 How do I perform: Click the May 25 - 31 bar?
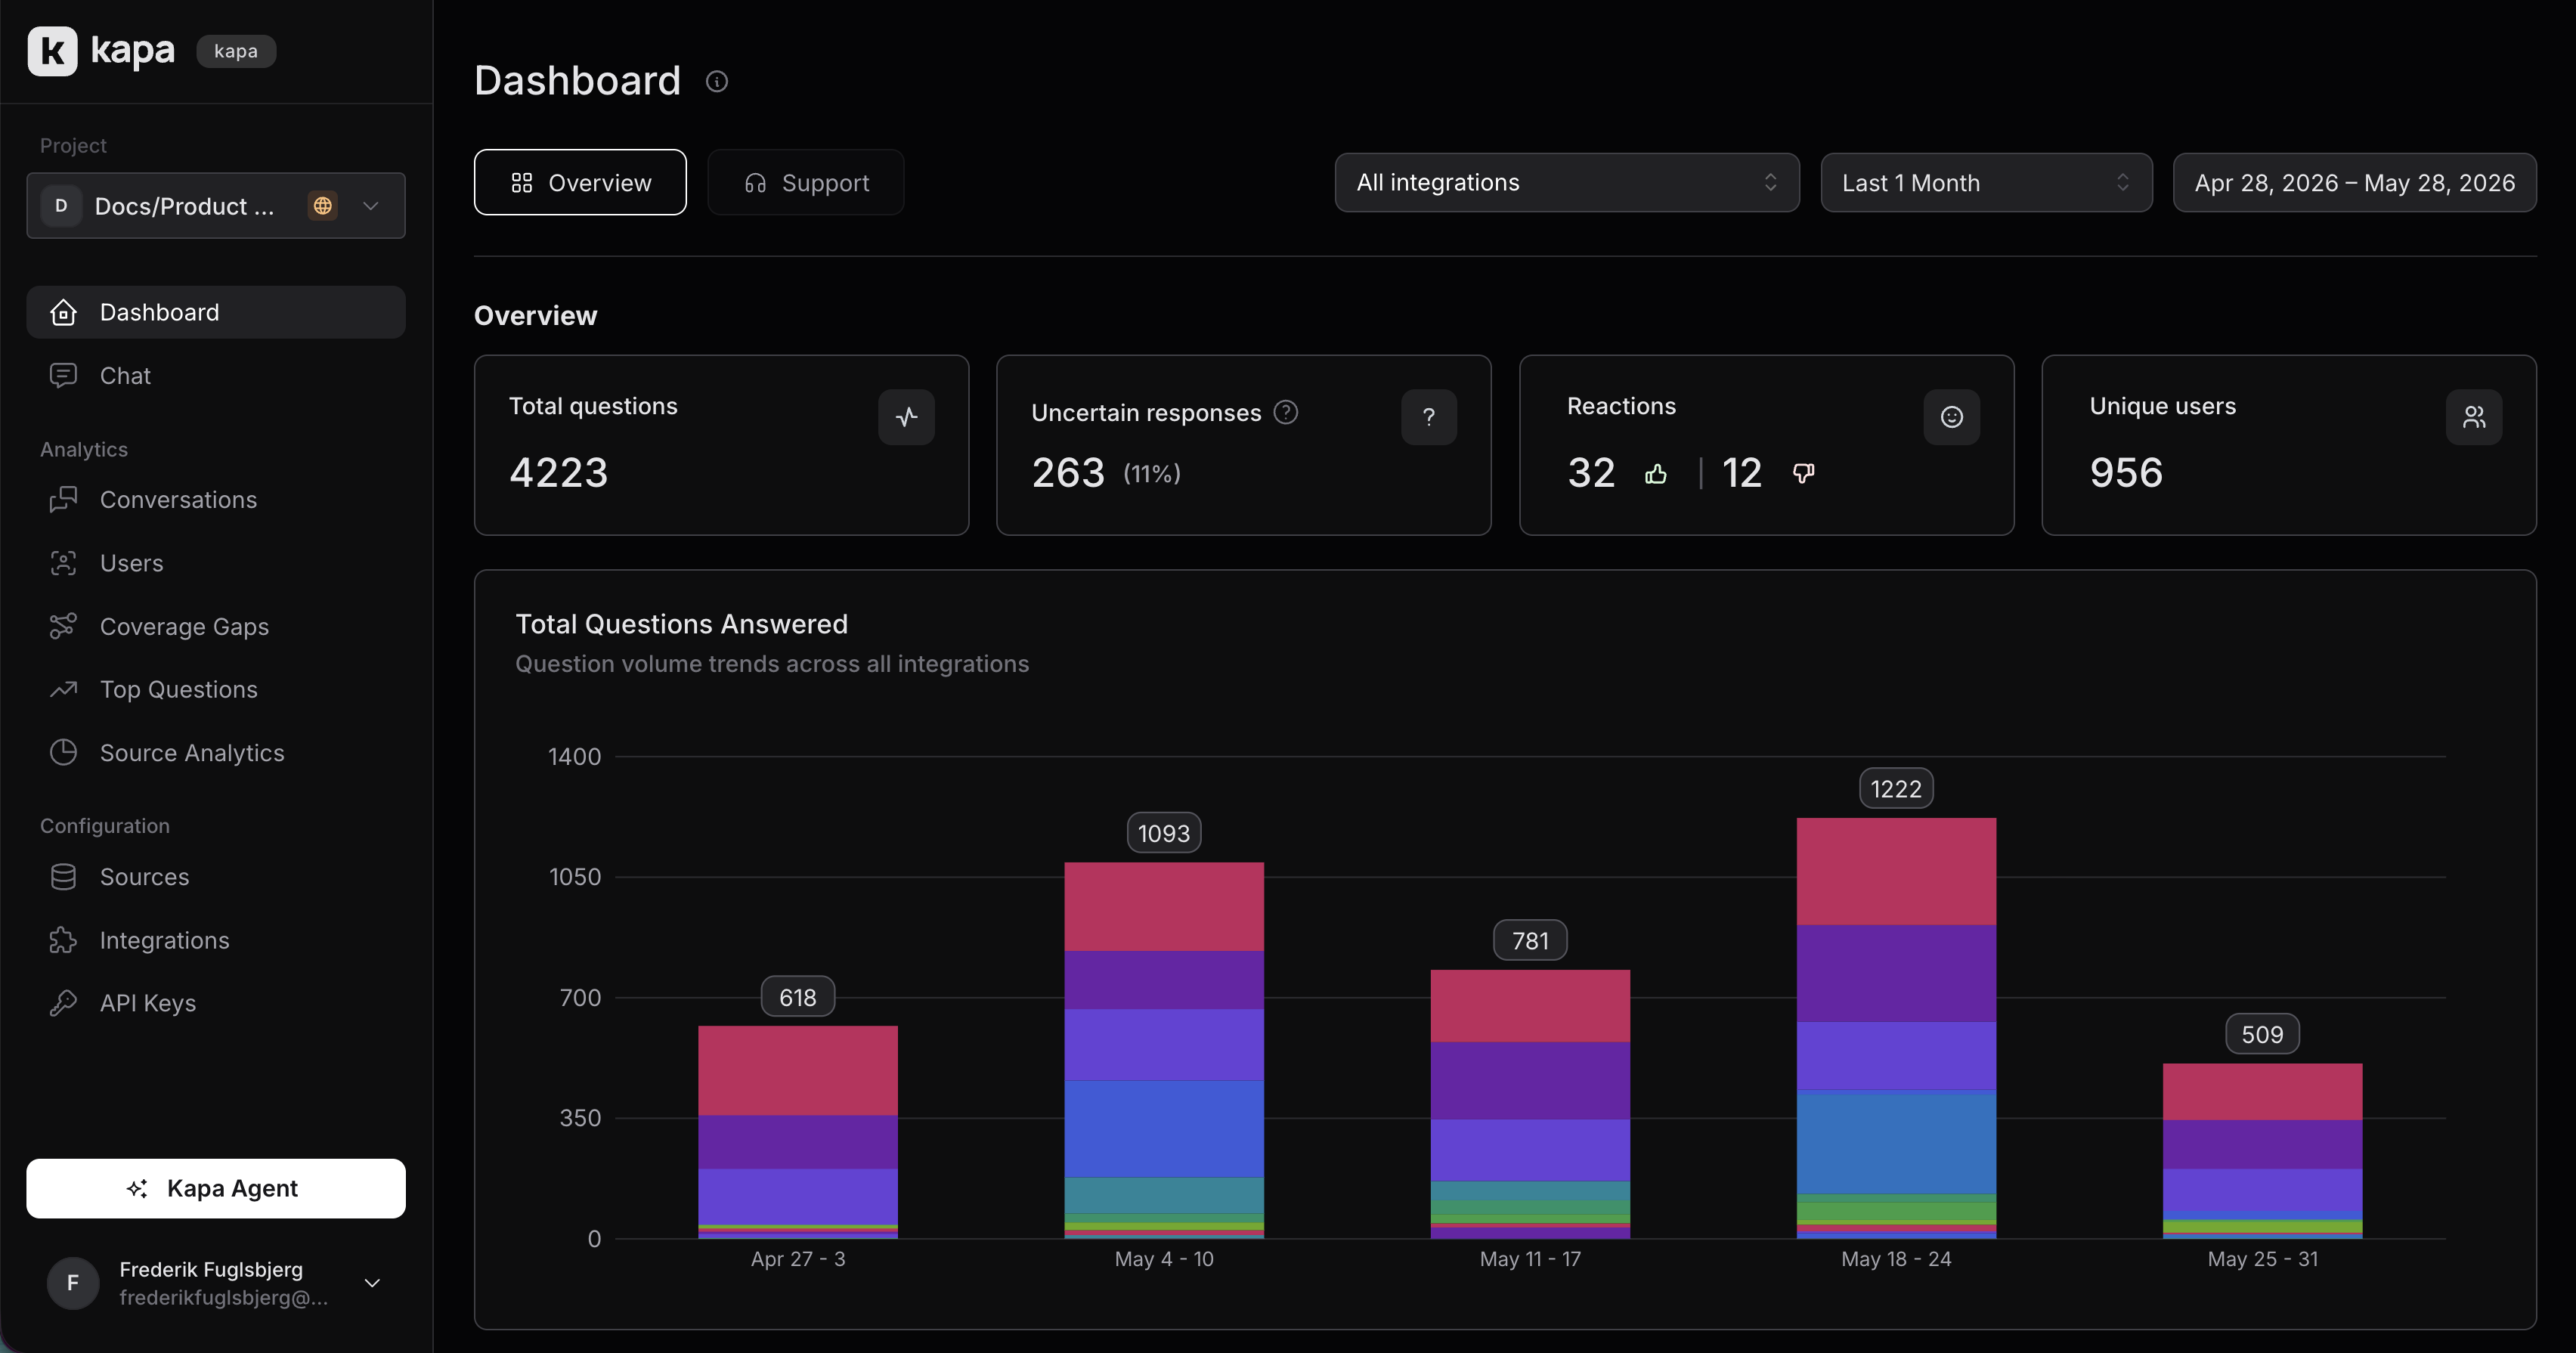click(x=2262, y=1151)
